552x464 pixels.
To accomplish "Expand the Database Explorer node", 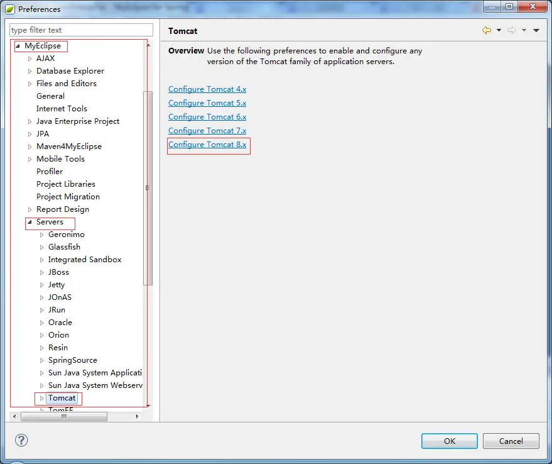I will pos(30,71).
